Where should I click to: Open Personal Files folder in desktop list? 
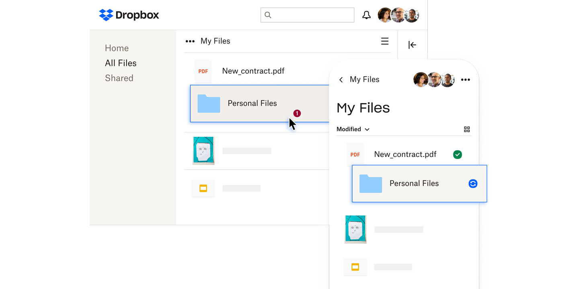(252, 104)
